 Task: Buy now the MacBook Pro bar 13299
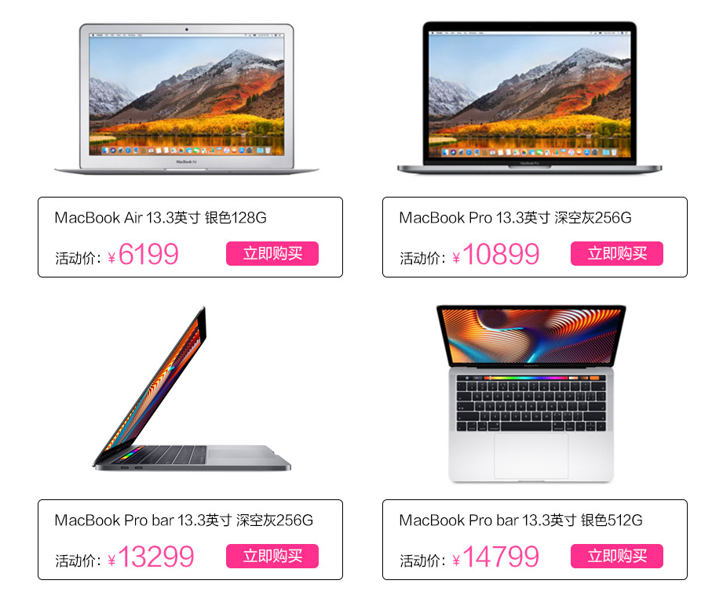272,556
